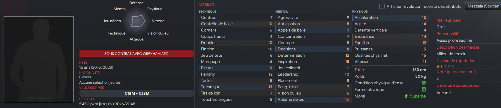Click the Technique attribute row valued 13

[x=236, y=87]
